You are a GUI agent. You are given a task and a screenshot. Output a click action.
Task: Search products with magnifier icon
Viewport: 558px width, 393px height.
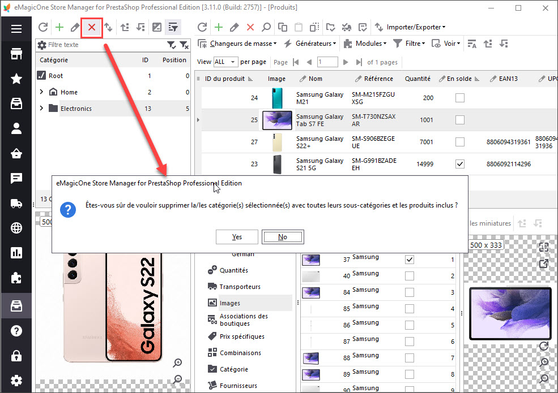pos(266,27)
